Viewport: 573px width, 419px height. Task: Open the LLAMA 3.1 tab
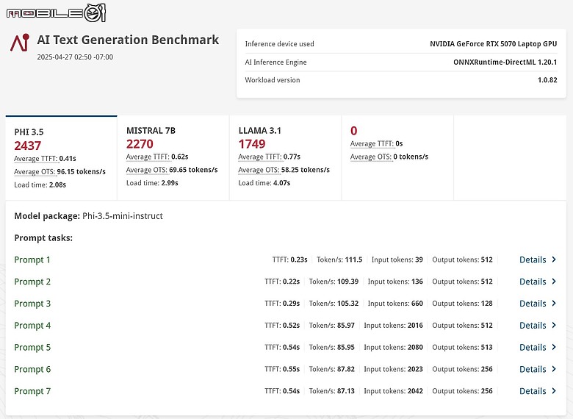pos(286,158)
